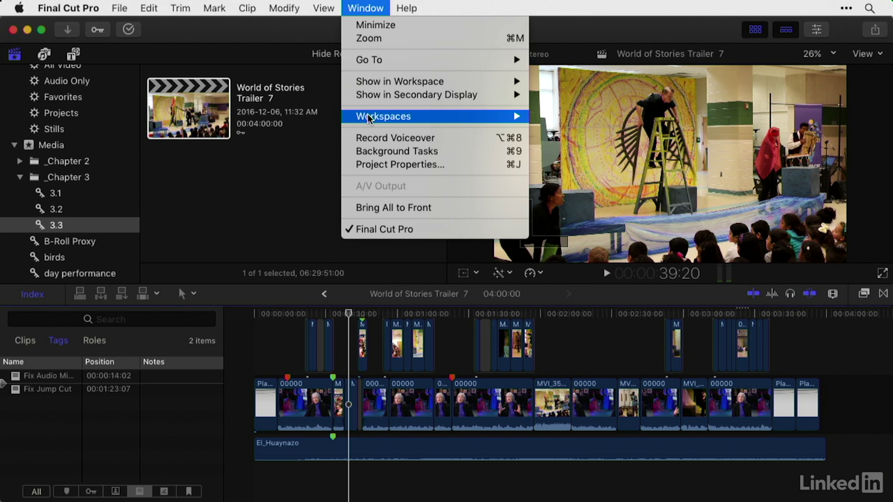The width and height of the screenshot is (893, 502).
Task: Collapse the Media library triangle
Action: click(x=14, y=145)
